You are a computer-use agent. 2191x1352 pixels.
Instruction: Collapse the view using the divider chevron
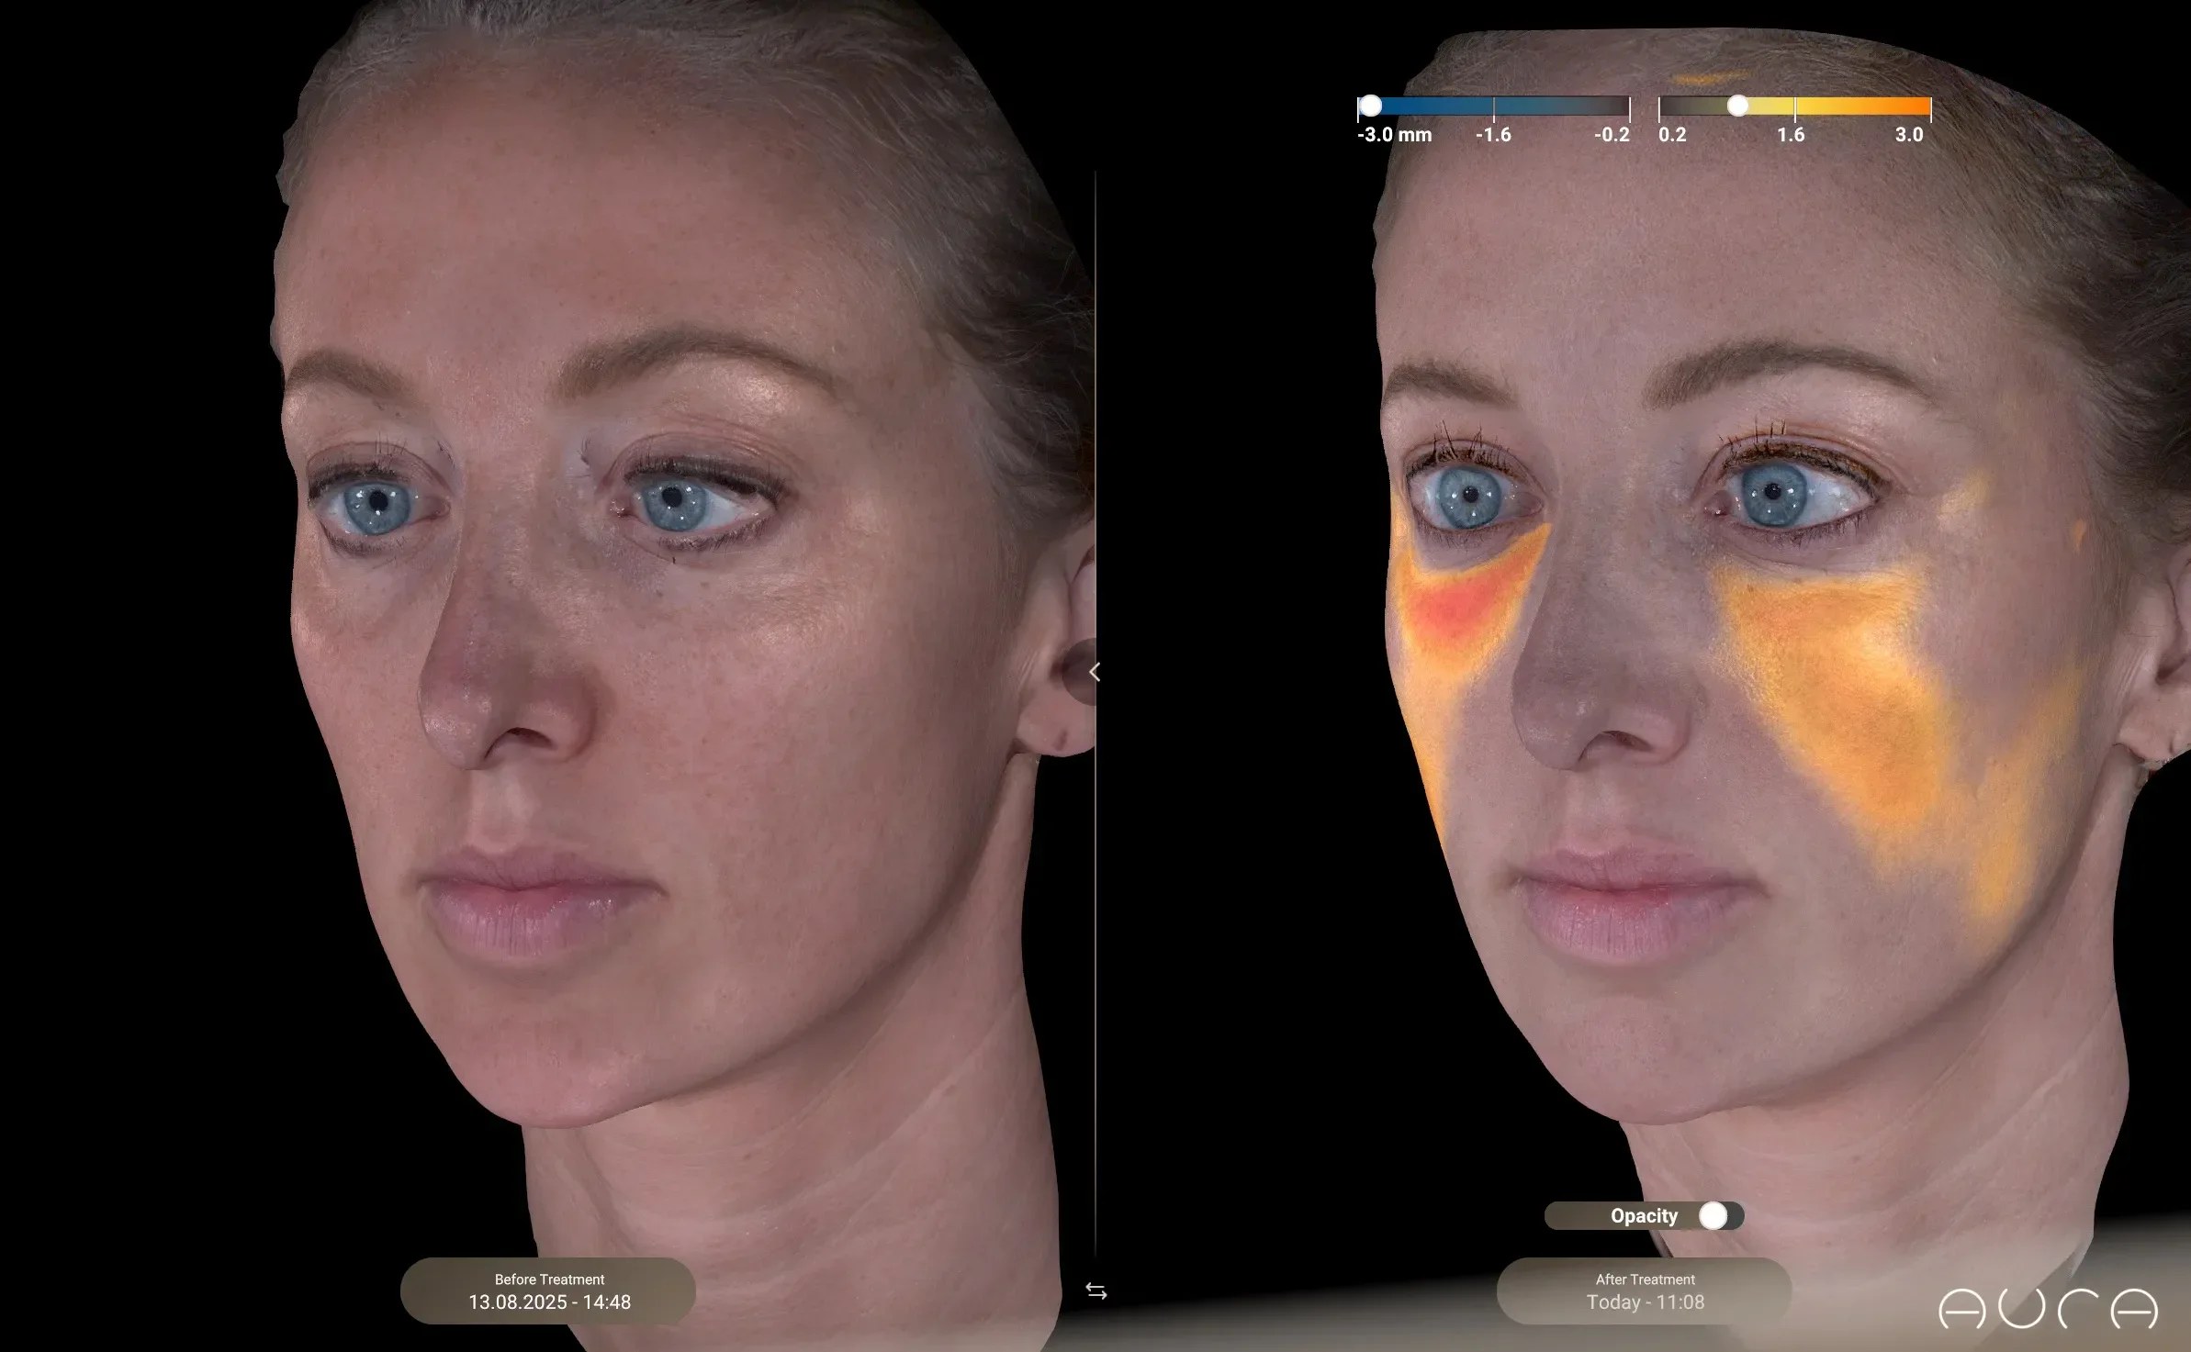tap(1095, 673)
